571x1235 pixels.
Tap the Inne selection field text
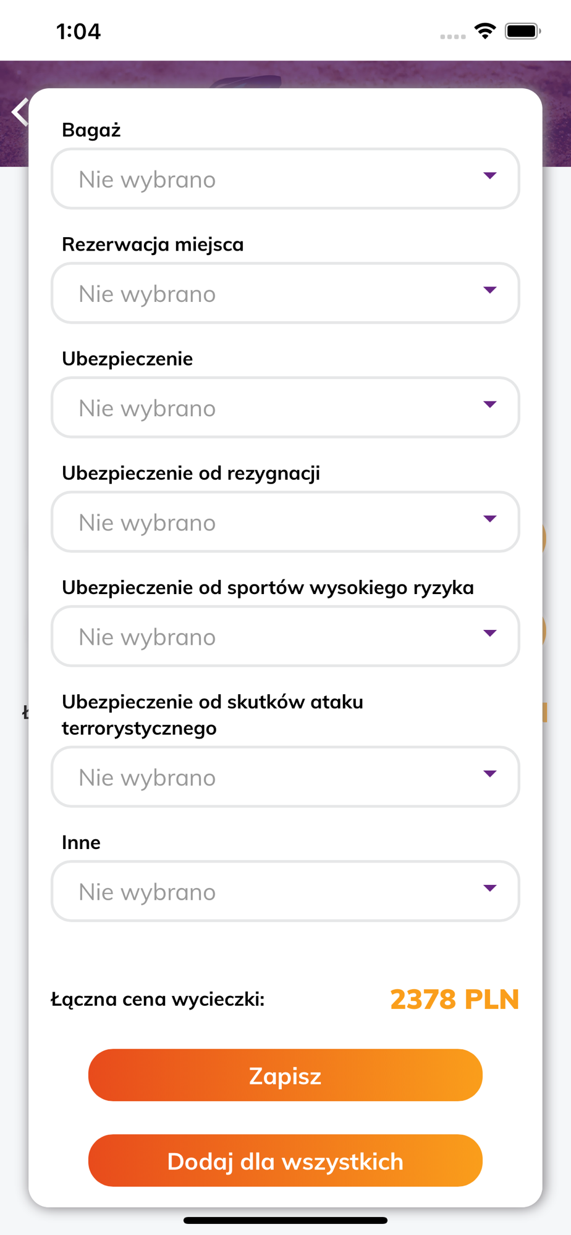click(x=147, y=892)
